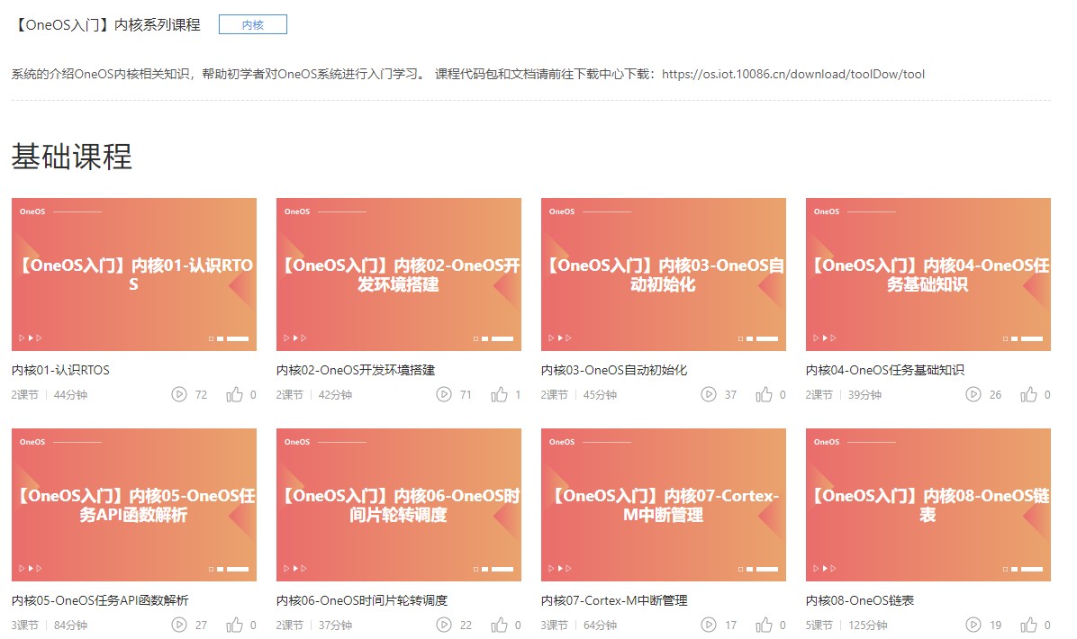The image size is (1077, 639).
Task: Click play-count icon for 内核08-OneOS链表
Action: (x=973, y=625)
